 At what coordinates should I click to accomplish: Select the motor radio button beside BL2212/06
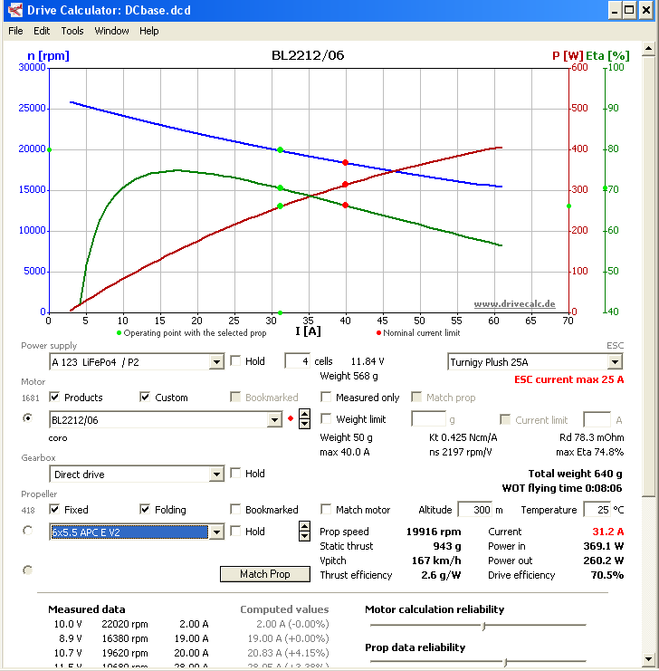click(x=27, y=419)
